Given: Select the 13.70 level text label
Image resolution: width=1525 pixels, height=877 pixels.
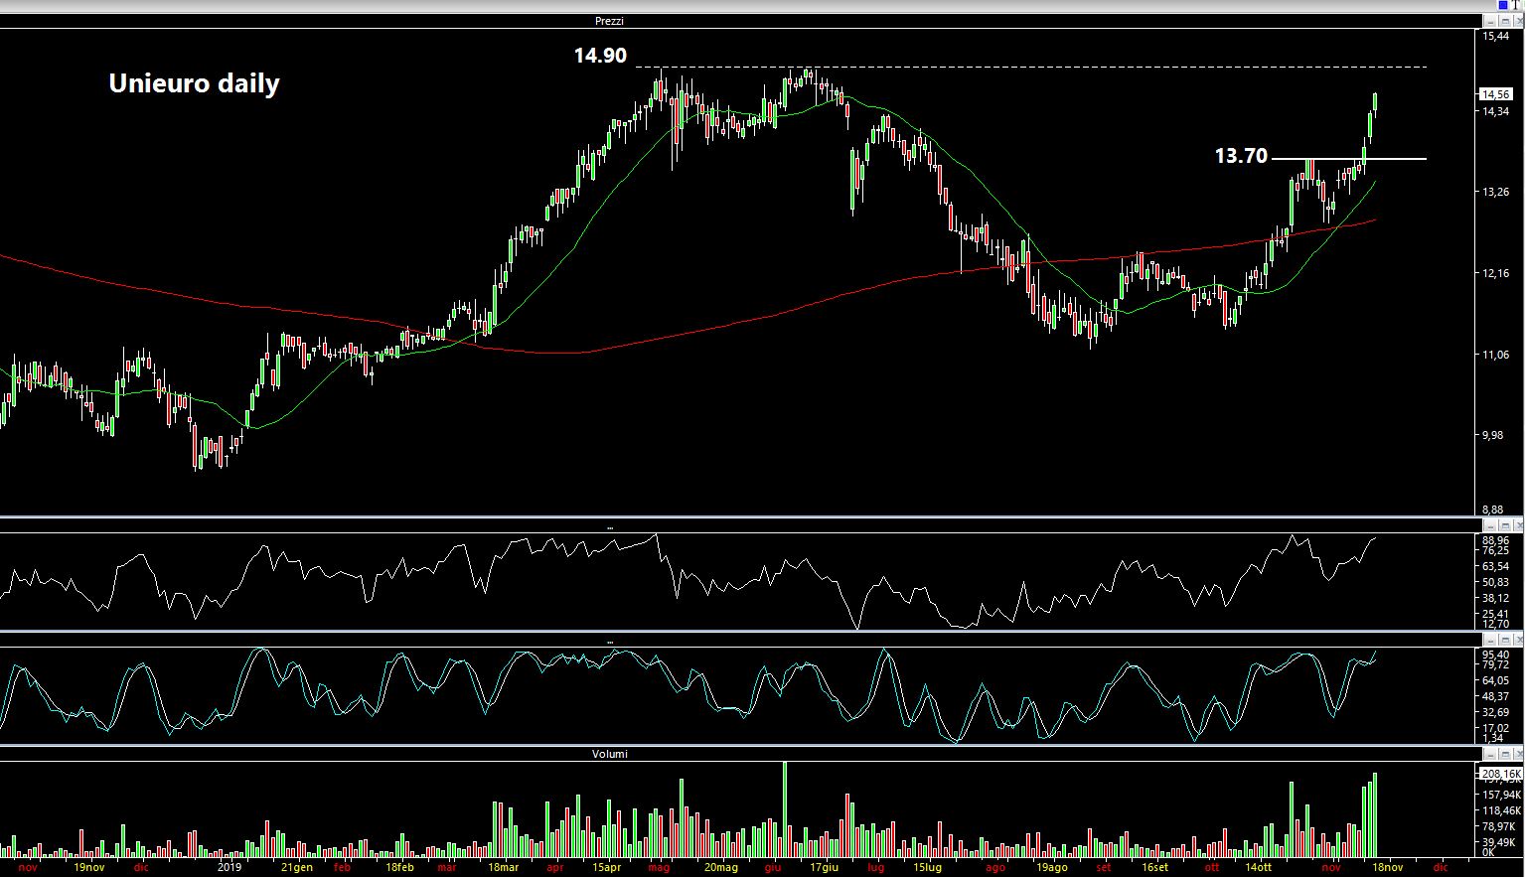Looking at the screenshot, I should pos(1241,156).
